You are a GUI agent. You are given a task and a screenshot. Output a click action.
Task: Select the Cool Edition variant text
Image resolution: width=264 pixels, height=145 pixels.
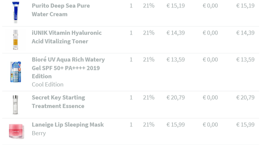point(48,84)
